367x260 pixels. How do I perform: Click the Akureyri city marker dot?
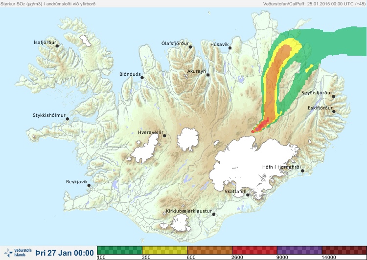(208, 75)
